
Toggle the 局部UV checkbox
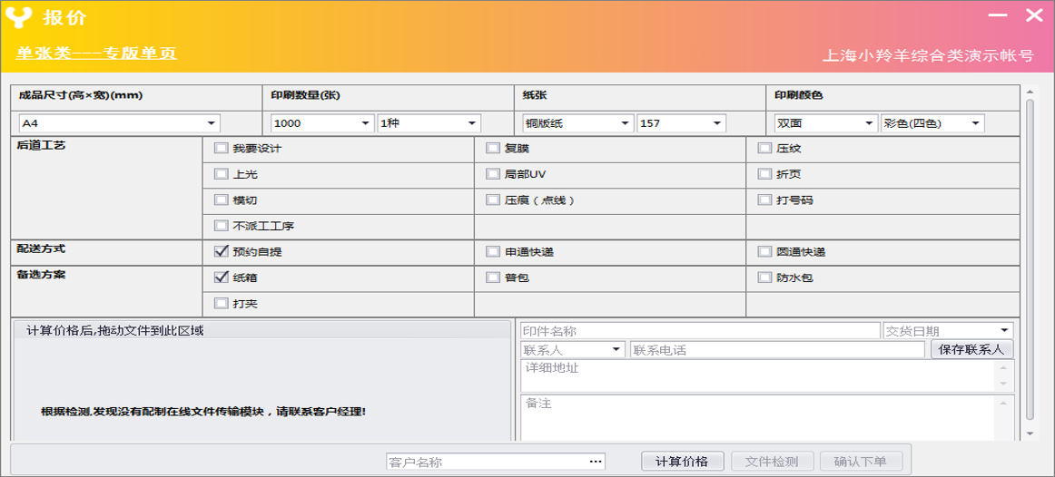pyautogui.click(x=493, y=174)
